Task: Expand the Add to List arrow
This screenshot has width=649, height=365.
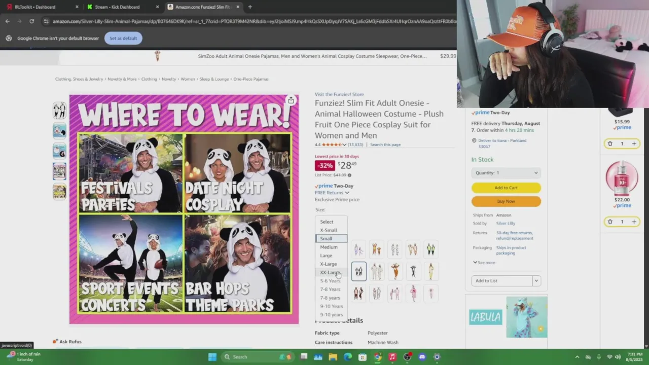Action: (536, 281)
